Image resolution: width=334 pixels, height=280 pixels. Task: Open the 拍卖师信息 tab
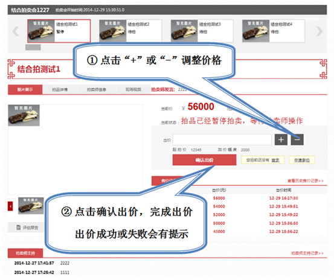pyautogui.click(x=97, y=89)
